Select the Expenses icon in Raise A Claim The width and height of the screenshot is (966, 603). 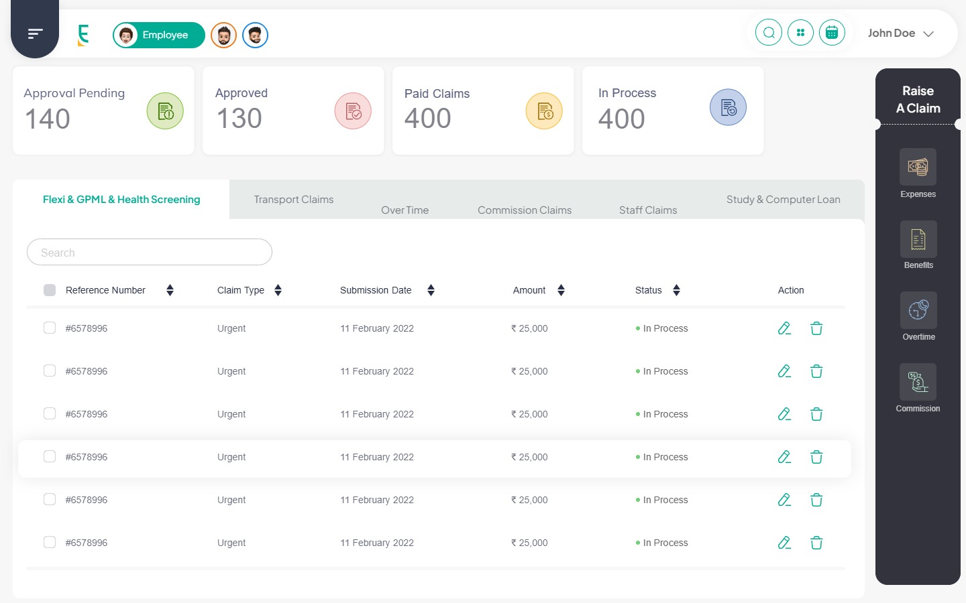[x=918, y=167]
